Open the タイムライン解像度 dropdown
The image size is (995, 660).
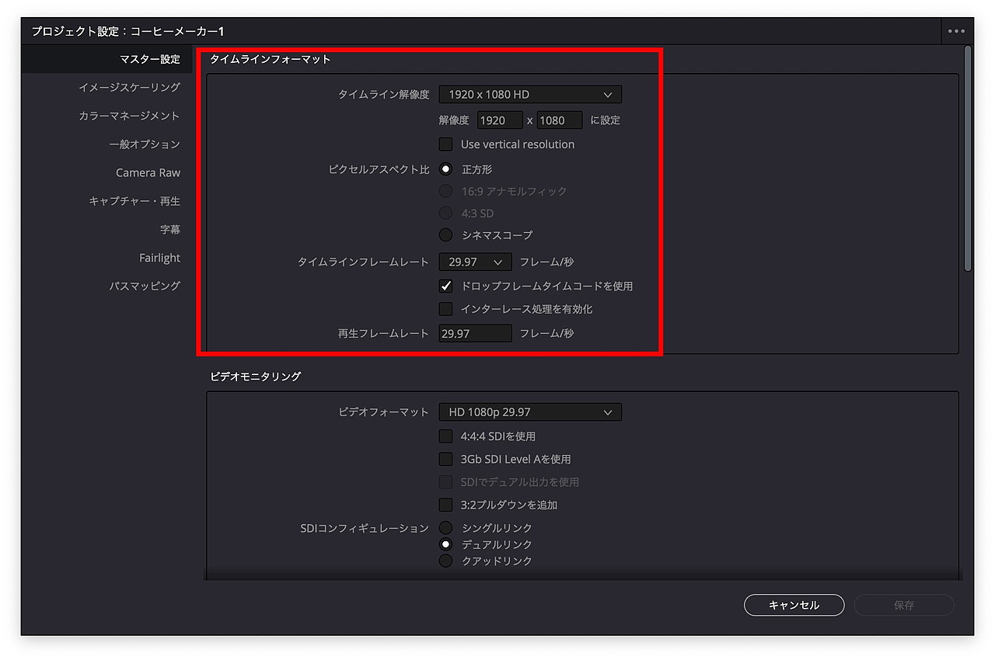coord(530,94)
